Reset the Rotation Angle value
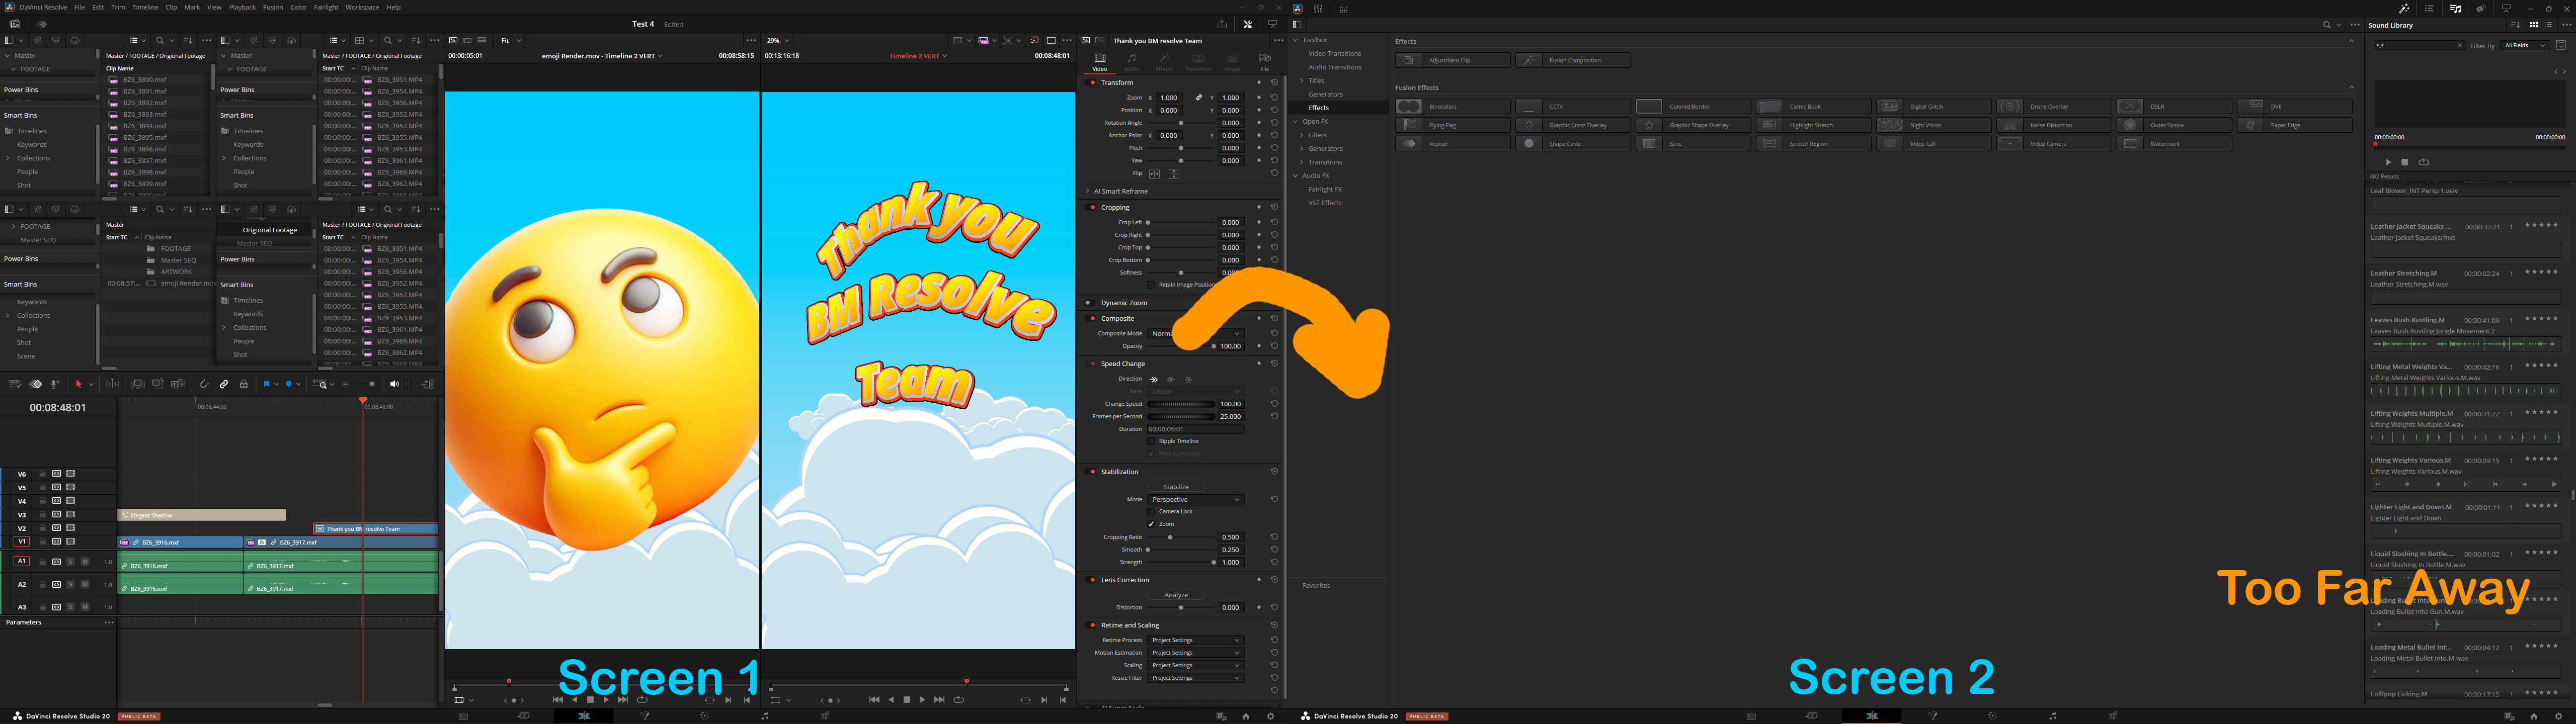The height and width of the screenshot is (724, 2576). click(x=1275, y=123)
